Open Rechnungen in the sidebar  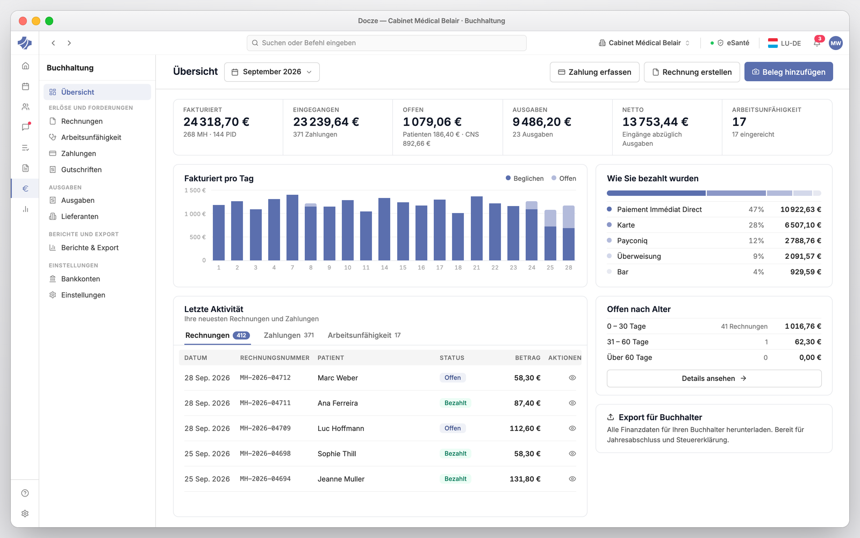tap(97, 122)
